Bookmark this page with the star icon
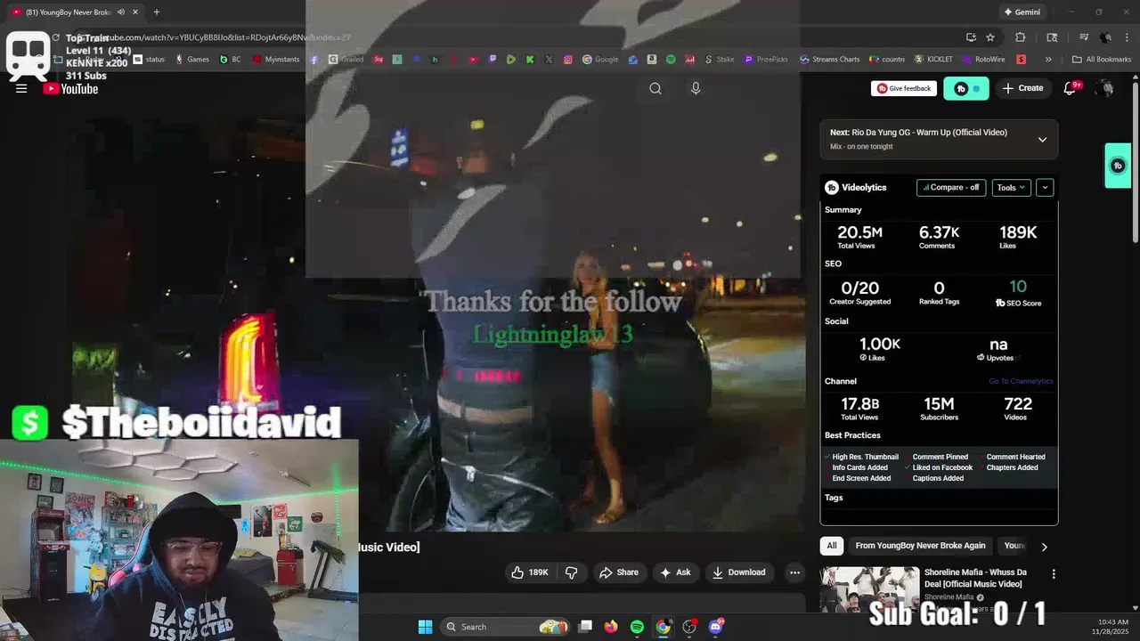 990,37
